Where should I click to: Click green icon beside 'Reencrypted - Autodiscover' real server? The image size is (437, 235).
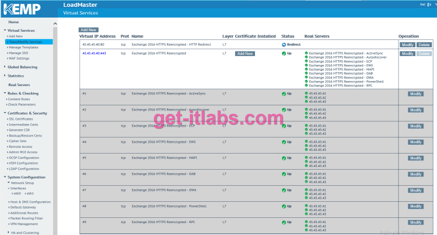(306, 57)
